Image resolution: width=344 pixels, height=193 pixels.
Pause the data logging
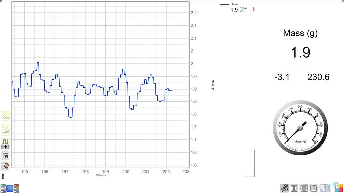tap(294, 188)
